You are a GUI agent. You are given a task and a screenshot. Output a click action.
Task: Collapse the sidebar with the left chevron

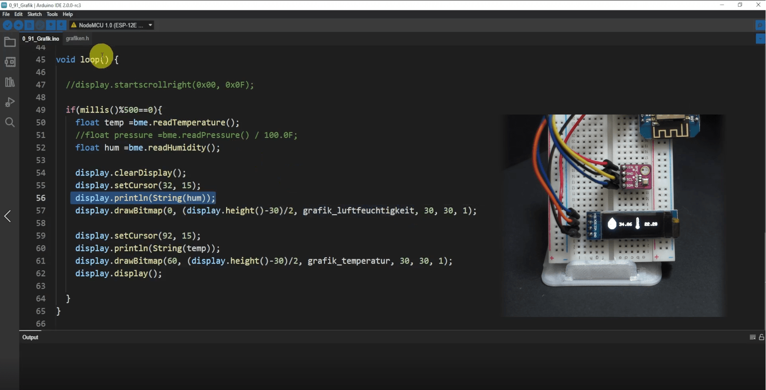[7, 216]
